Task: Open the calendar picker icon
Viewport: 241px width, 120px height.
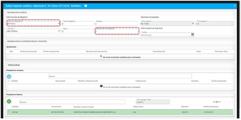Action: [x=192, y=35]
